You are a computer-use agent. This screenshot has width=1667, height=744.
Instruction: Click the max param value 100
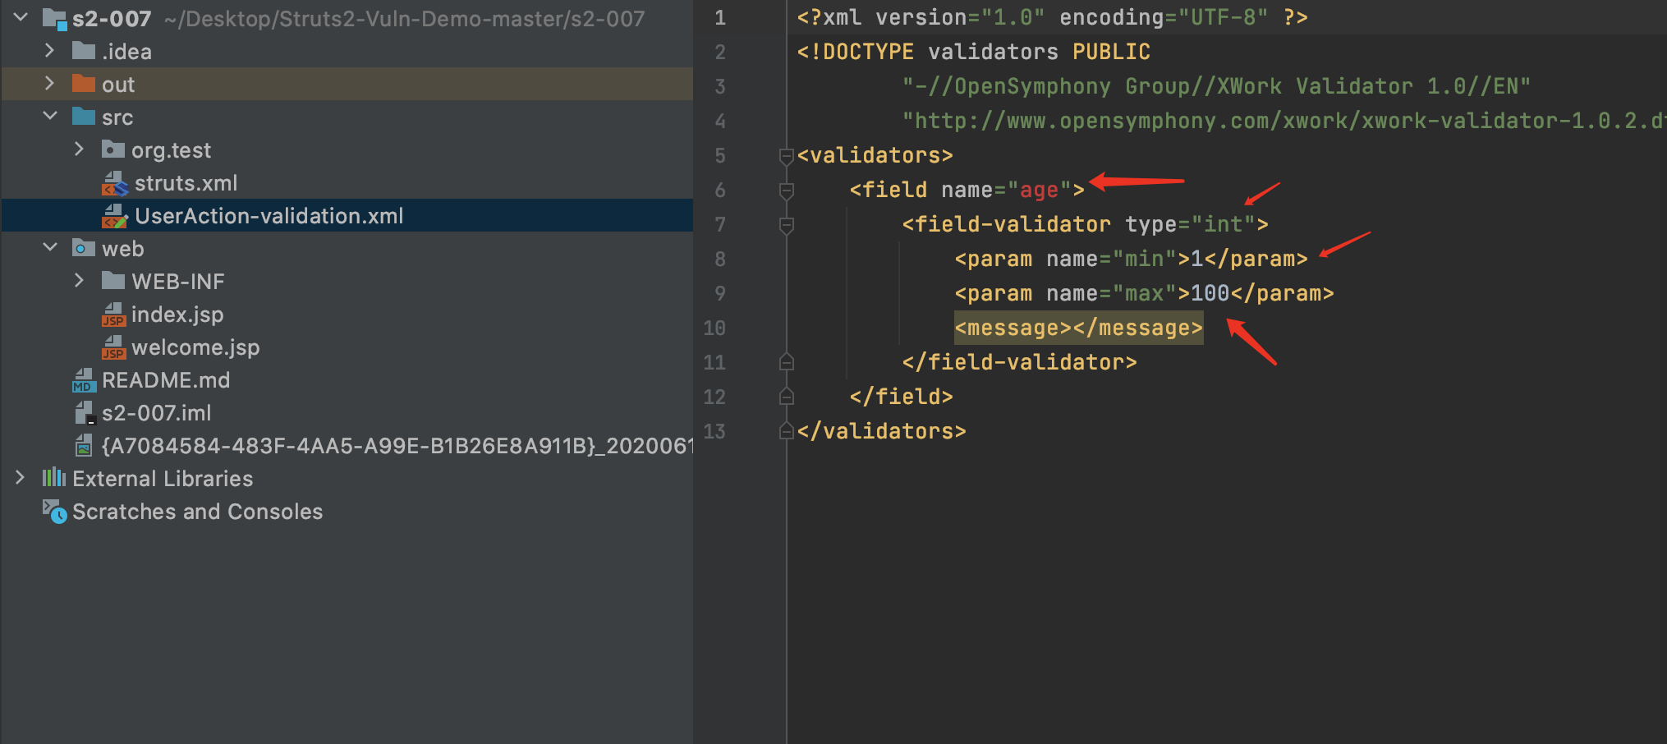click(1210, 293)
